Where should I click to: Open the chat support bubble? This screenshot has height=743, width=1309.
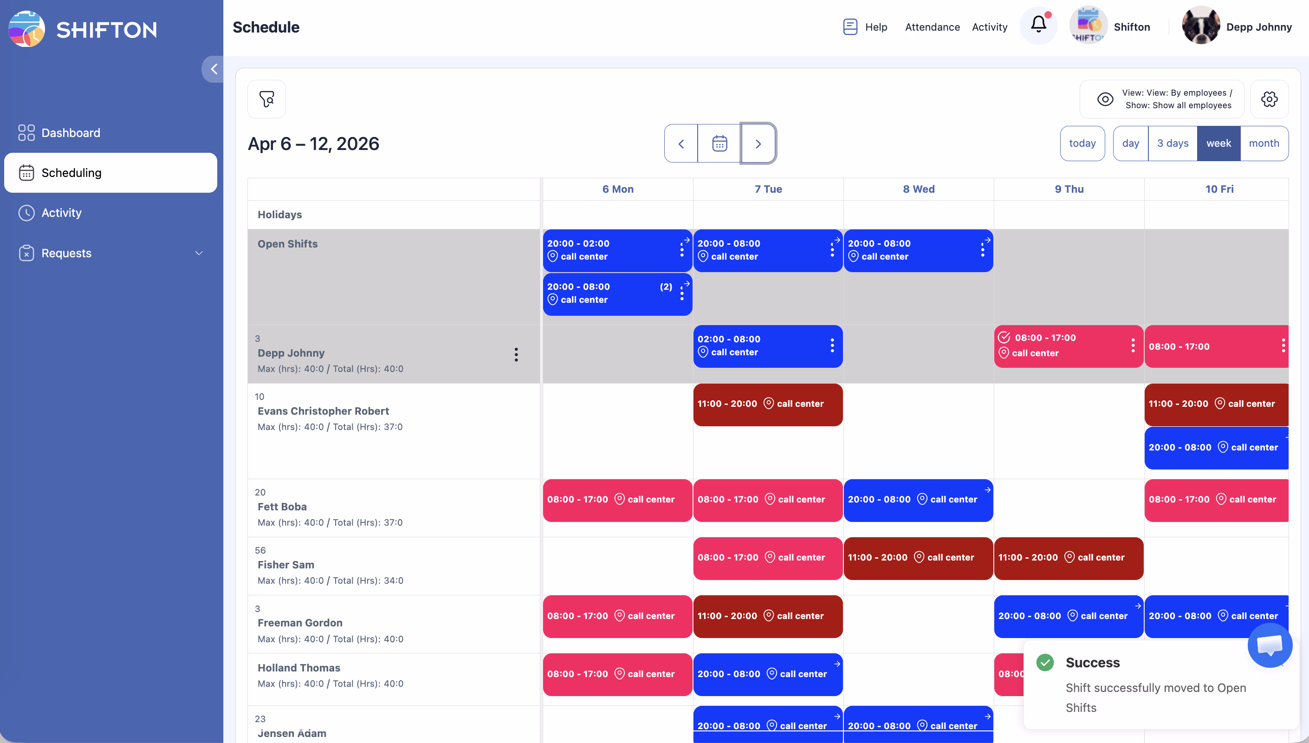click(1269, 645)
